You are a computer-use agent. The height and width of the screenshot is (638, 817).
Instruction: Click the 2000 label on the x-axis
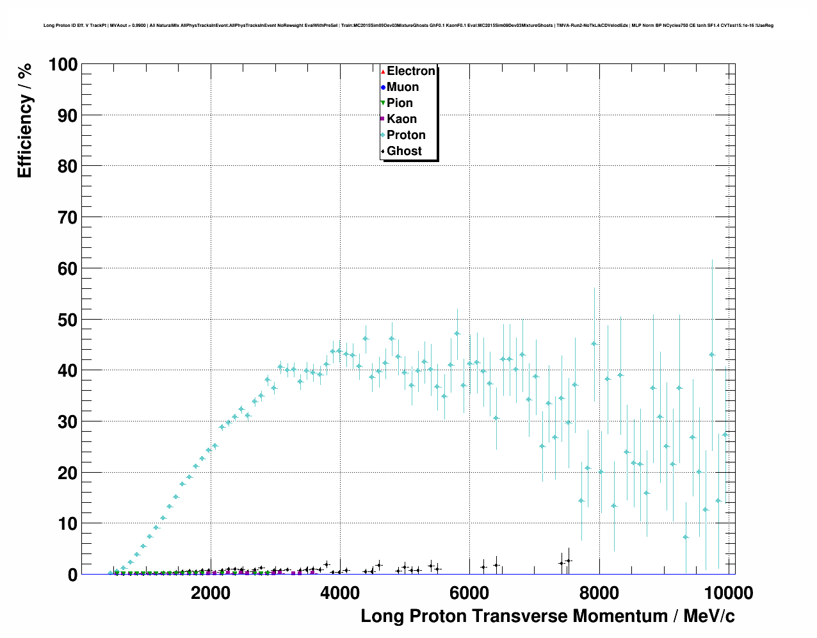211,593
